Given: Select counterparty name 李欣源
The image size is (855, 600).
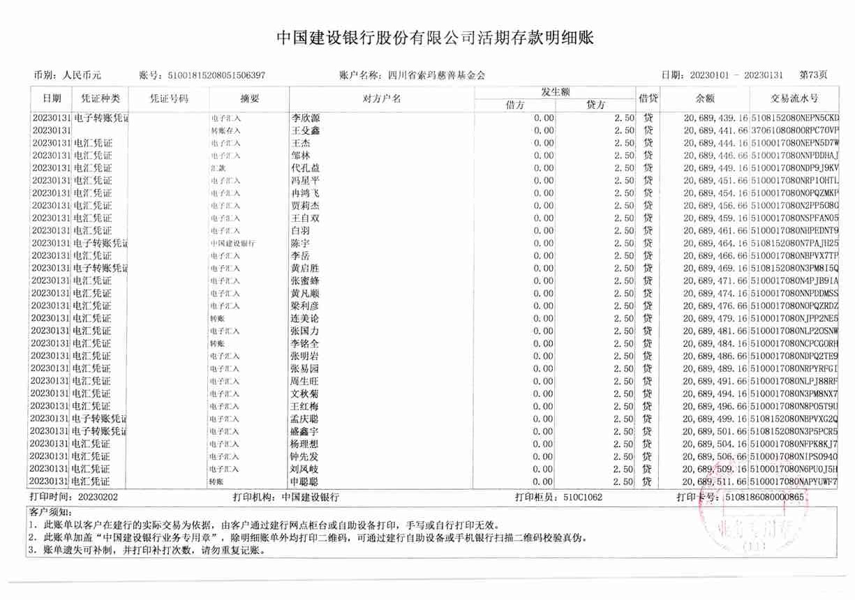Looking at the screenshot, I should click(305, 118).
